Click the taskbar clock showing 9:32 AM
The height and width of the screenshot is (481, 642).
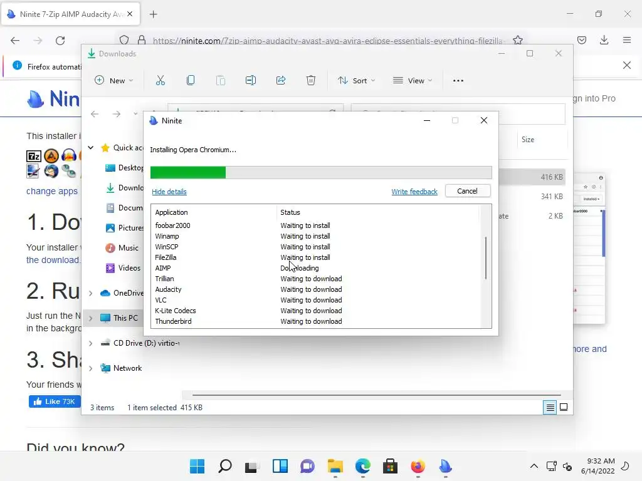[597, 466]
